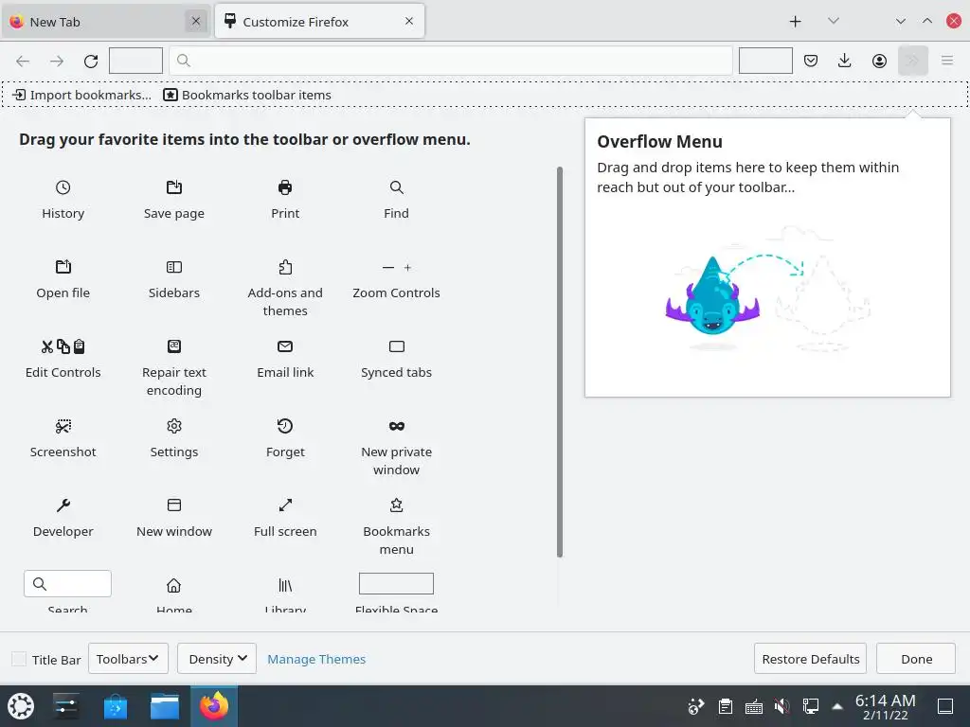The image size is (970, 727).
Task: Select the Bookmarks toolbar items placeholder
Action: pos(247,95)
